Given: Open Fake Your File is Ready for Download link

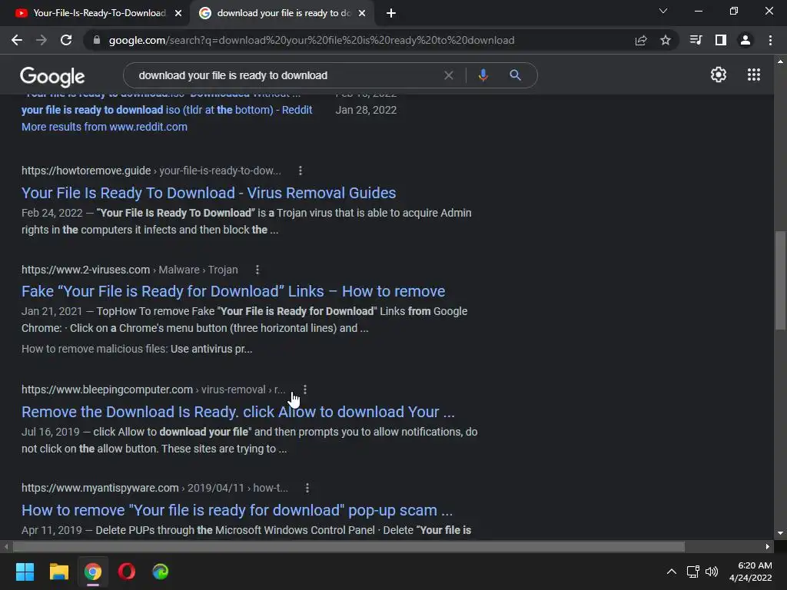Looking at the screenshot, I should [234, 291].
